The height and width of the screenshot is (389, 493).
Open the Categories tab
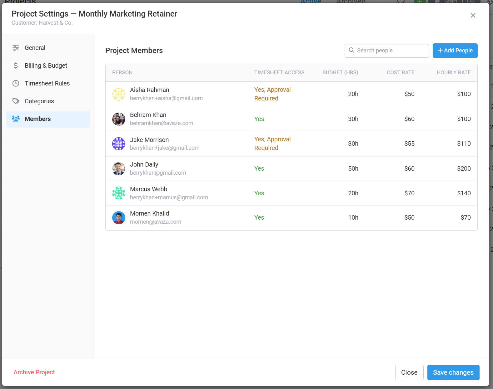pyautogui.click(x=48, y=101)
